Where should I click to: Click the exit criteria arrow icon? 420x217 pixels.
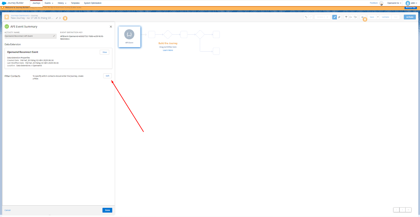pos(351,17)
